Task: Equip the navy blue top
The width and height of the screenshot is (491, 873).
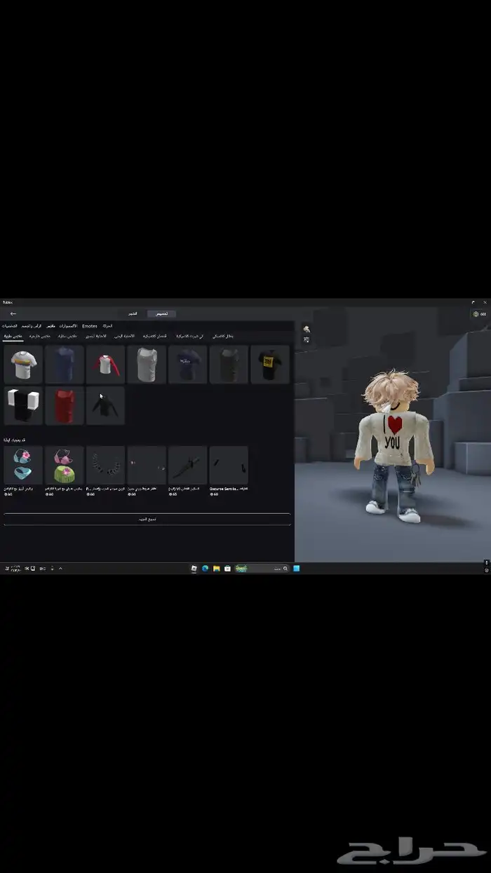Action: (65, 364)
